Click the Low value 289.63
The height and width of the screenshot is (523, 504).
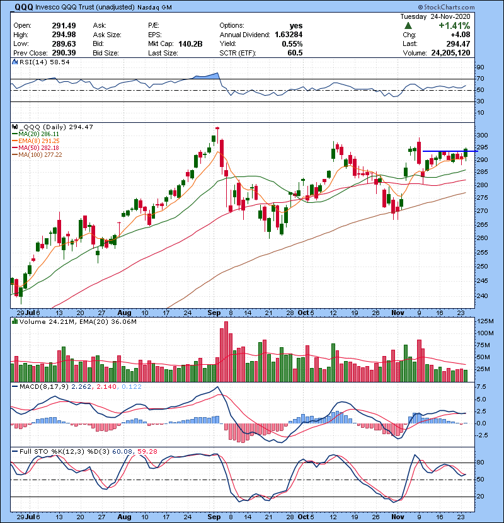[x=64, y=43]
